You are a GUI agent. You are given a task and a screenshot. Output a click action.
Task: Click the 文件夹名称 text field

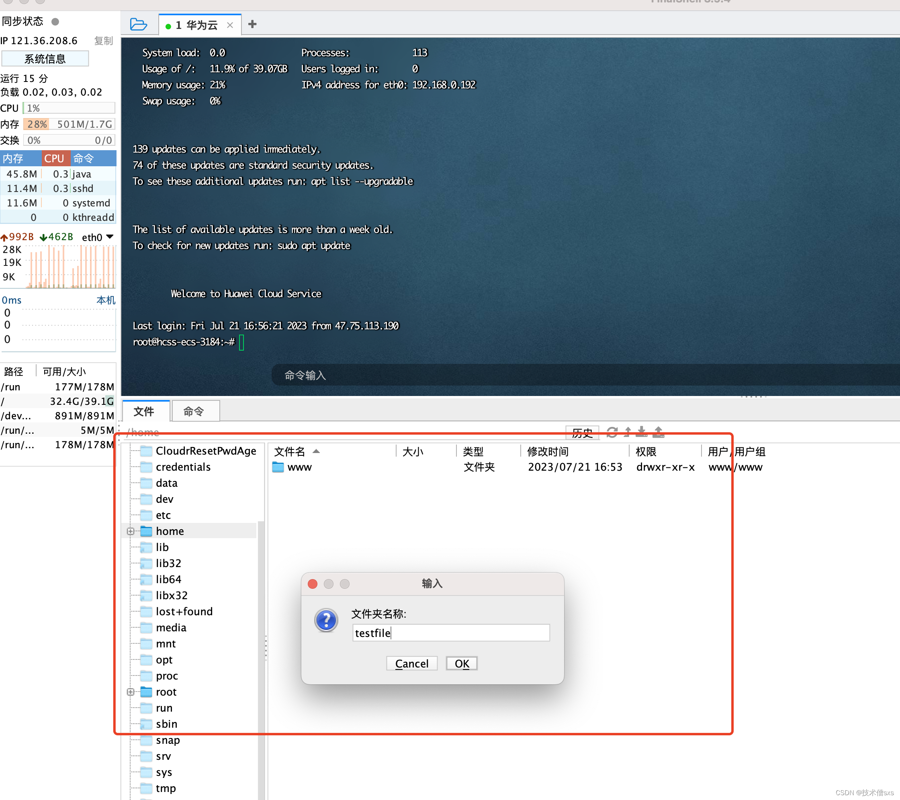pyautogui.click(x=450, y=633)
